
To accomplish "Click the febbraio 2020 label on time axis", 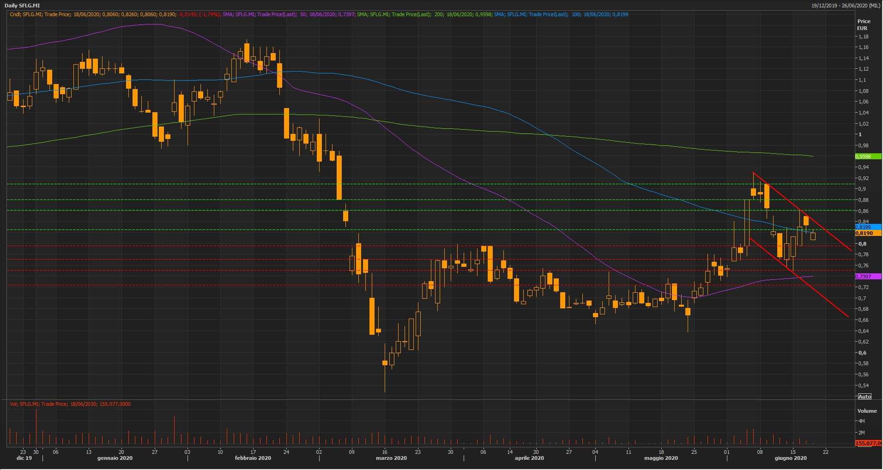I will point(253,458).
